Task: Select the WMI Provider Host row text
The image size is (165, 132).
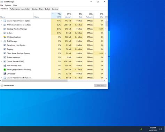Action: pos(14,65)
